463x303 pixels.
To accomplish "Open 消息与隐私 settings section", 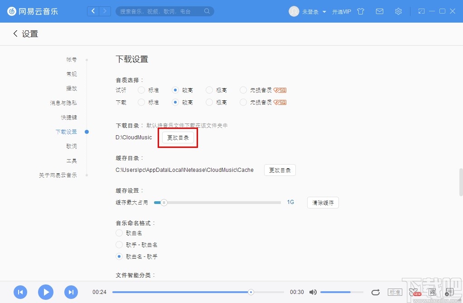I will (x=63, y=103).
